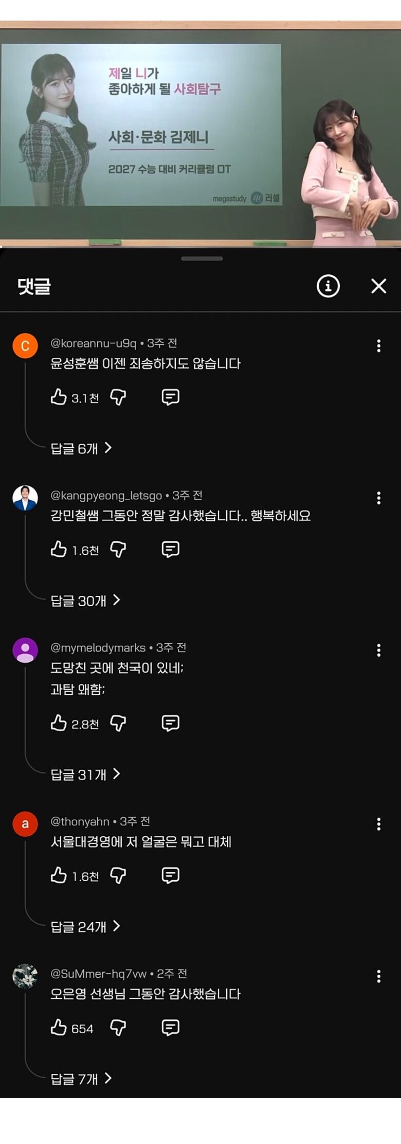Dislike the @kangpyeong_letsgo comment
Viewport: 401px width, 1144px height.
[x=118, y=549]
